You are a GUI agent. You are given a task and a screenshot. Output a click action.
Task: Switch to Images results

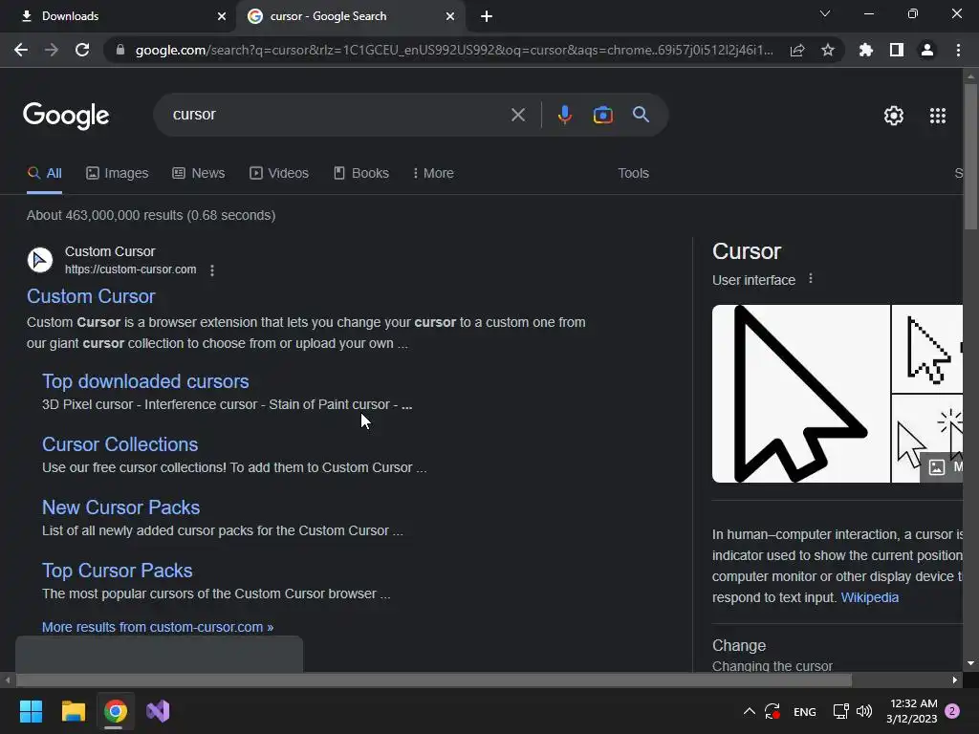(x=118, y=173)
